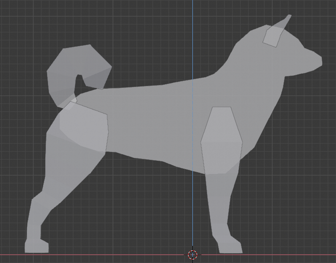
Task: Click the 3D cursor at the origin
Action: [192, 255]
